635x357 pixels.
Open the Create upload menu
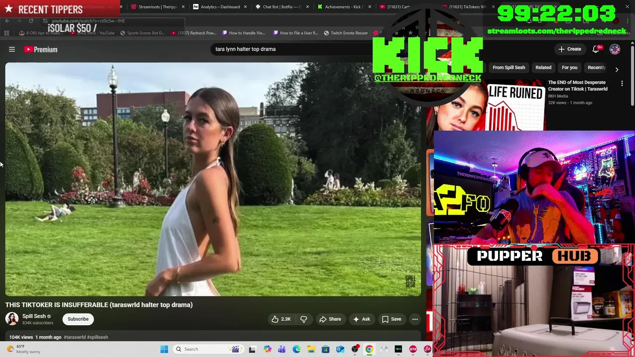click(570, 49)
